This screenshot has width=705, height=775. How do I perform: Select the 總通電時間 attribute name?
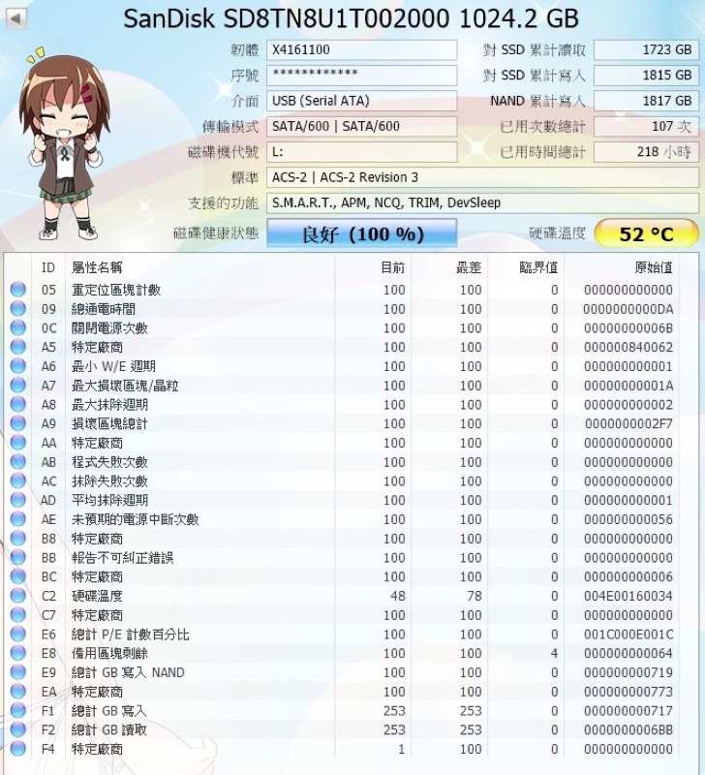104,309
